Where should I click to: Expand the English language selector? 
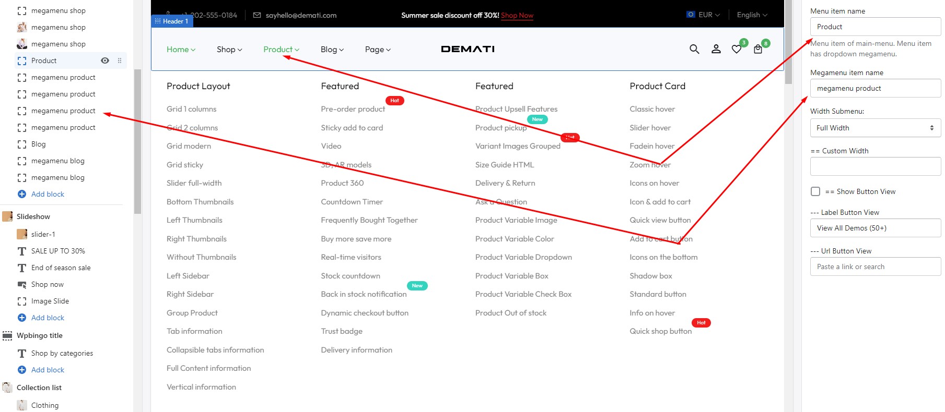pyautogui.click(x=752, y=15)
